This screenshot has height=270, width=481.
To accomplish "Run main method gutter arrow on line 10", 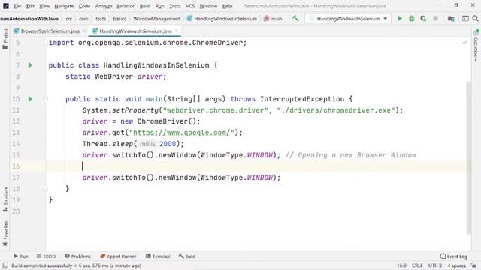I will click(30, 98).
